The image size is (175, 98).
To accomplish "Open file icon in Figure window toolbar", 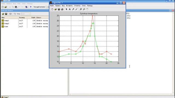I will point(56,9).
